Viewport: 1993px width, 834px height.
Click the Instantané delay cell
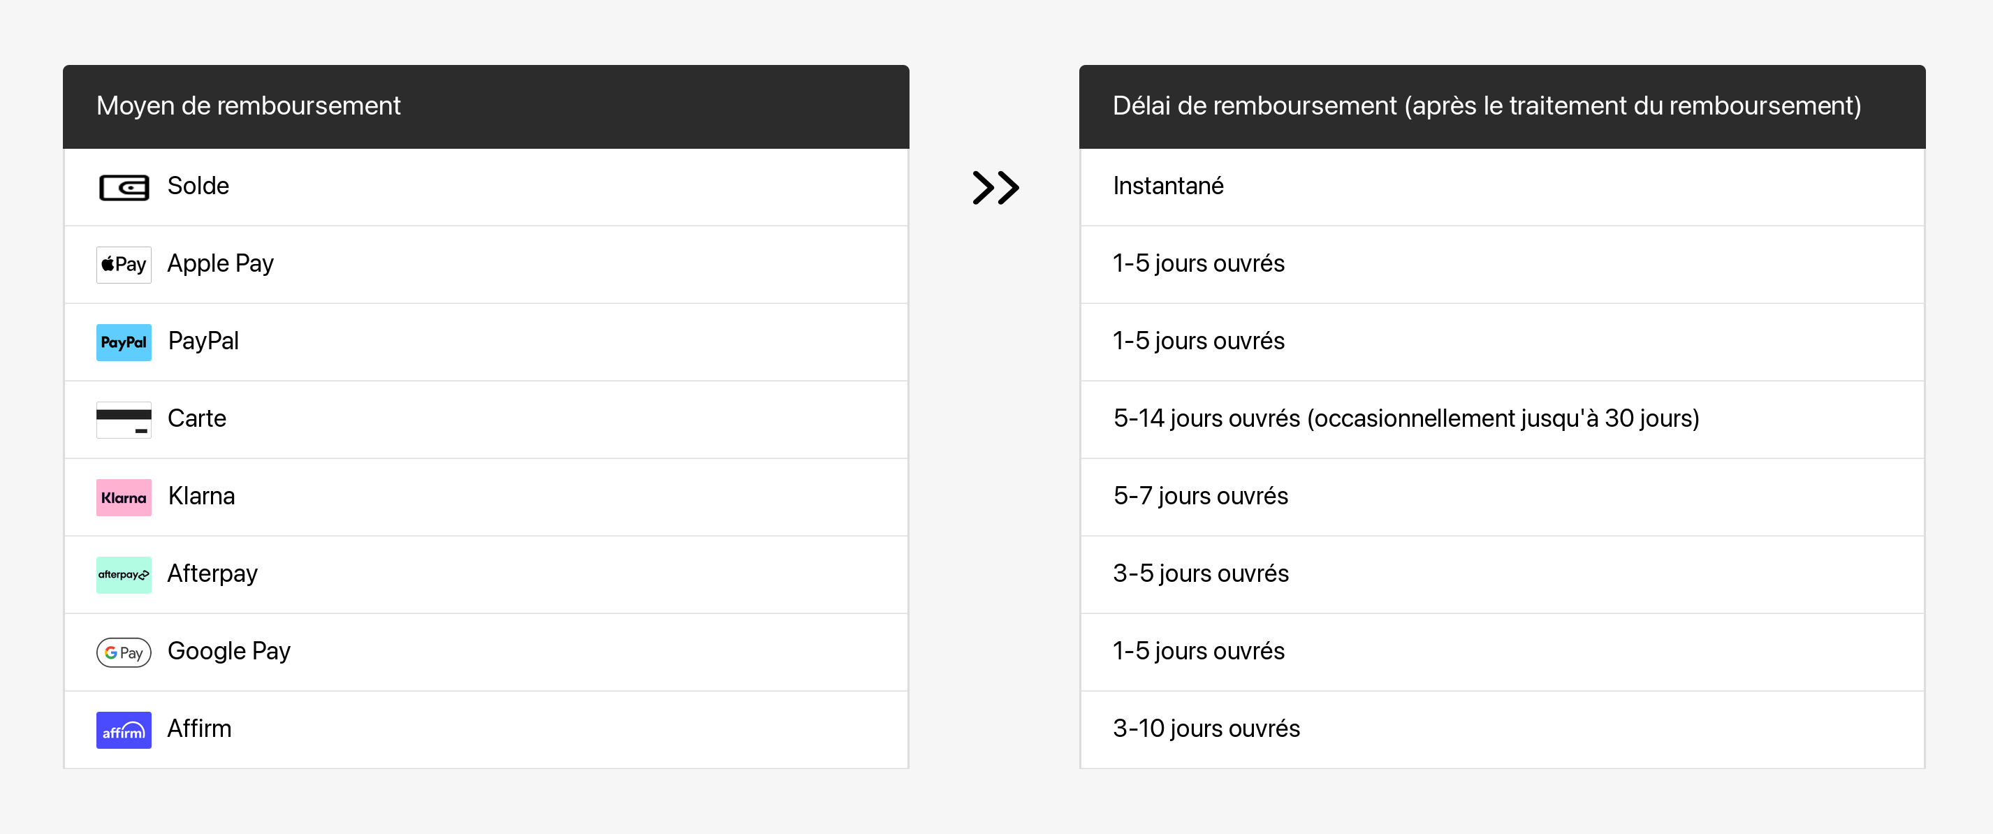1167,186
